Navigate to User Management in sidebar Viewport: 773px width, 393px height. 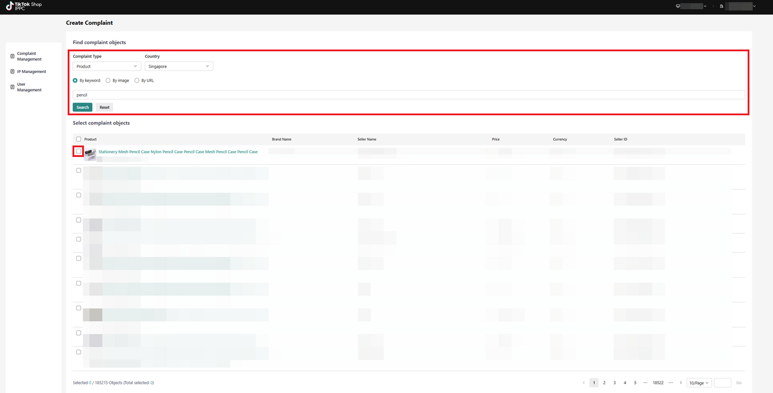(29, 87)
